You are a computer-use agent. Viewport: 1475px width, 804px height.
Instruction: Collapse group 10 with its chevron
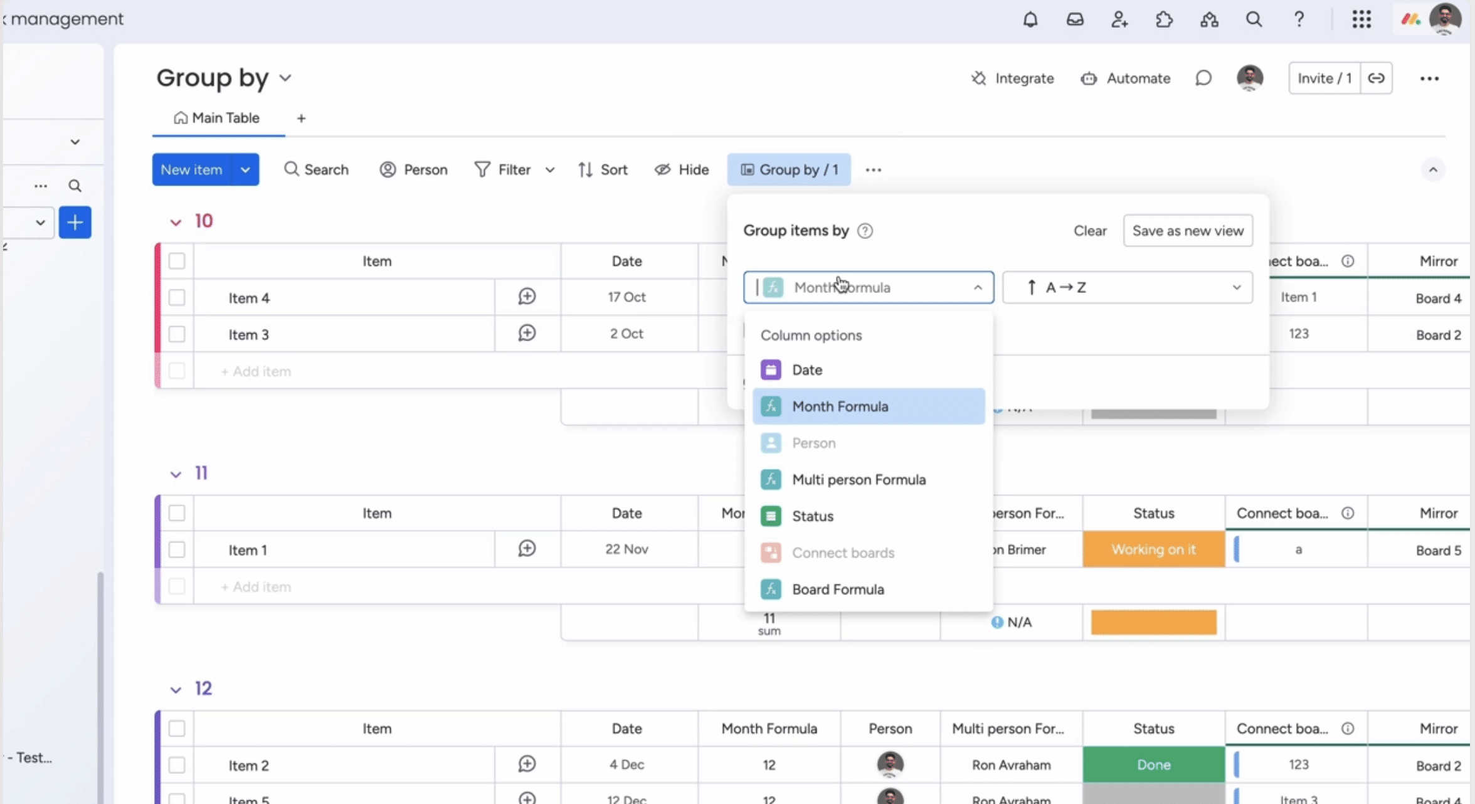point(176,222)
